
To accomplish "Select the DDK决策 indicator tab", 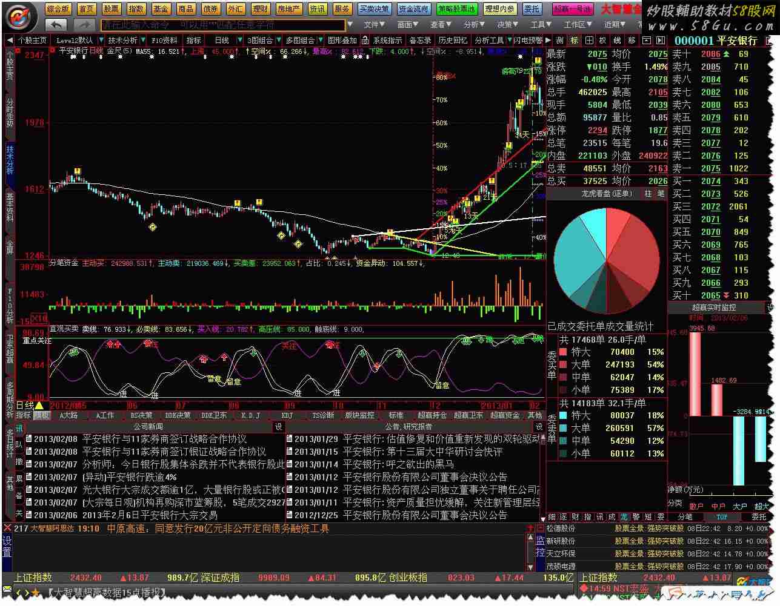I will coord(178,415).
